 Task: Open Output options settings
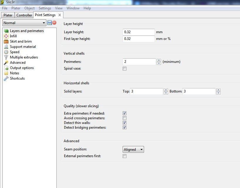pyautogui.click(x=22, y=68)
